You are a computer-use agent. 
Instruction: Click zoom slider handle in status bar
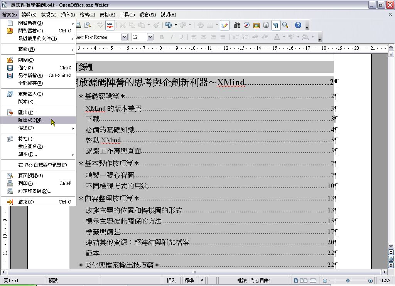click(x=348, y=281)
